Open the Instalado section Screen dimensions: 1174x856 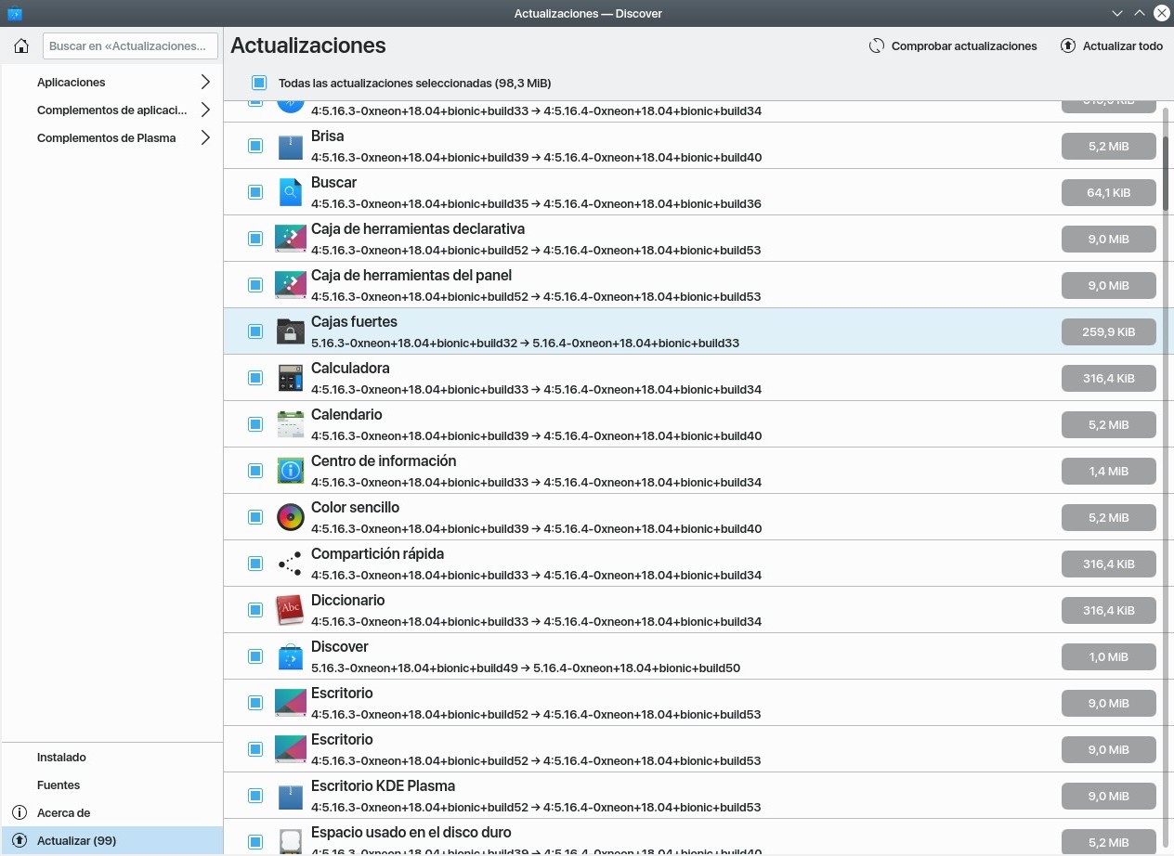(111, 757)
